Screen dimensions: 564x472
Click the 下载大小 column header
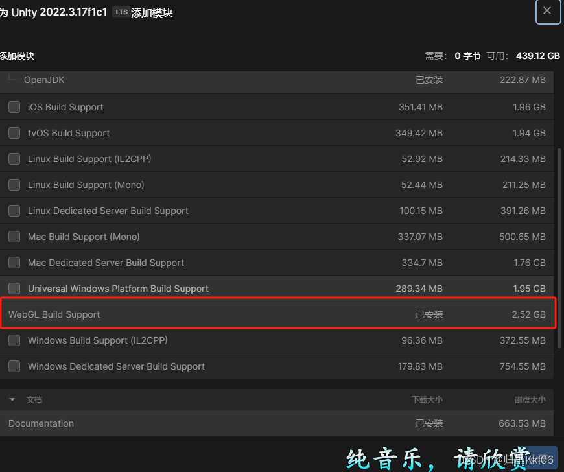(x=427, y=399)
